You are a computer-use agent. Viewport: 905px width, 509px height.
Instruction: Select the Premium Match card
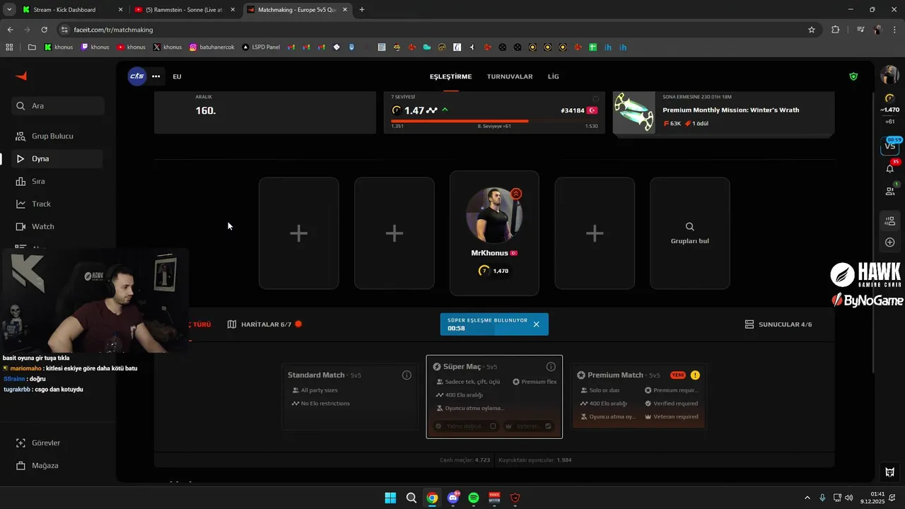[639, 397]
